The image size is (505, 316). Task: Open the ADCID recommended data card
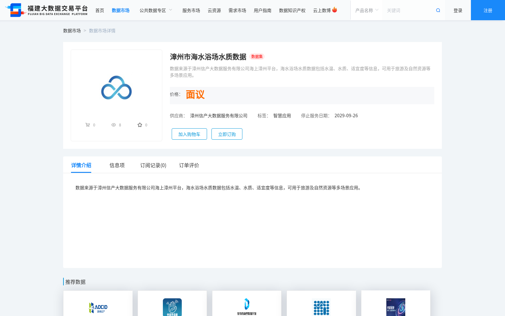click(x=98, y=303)
